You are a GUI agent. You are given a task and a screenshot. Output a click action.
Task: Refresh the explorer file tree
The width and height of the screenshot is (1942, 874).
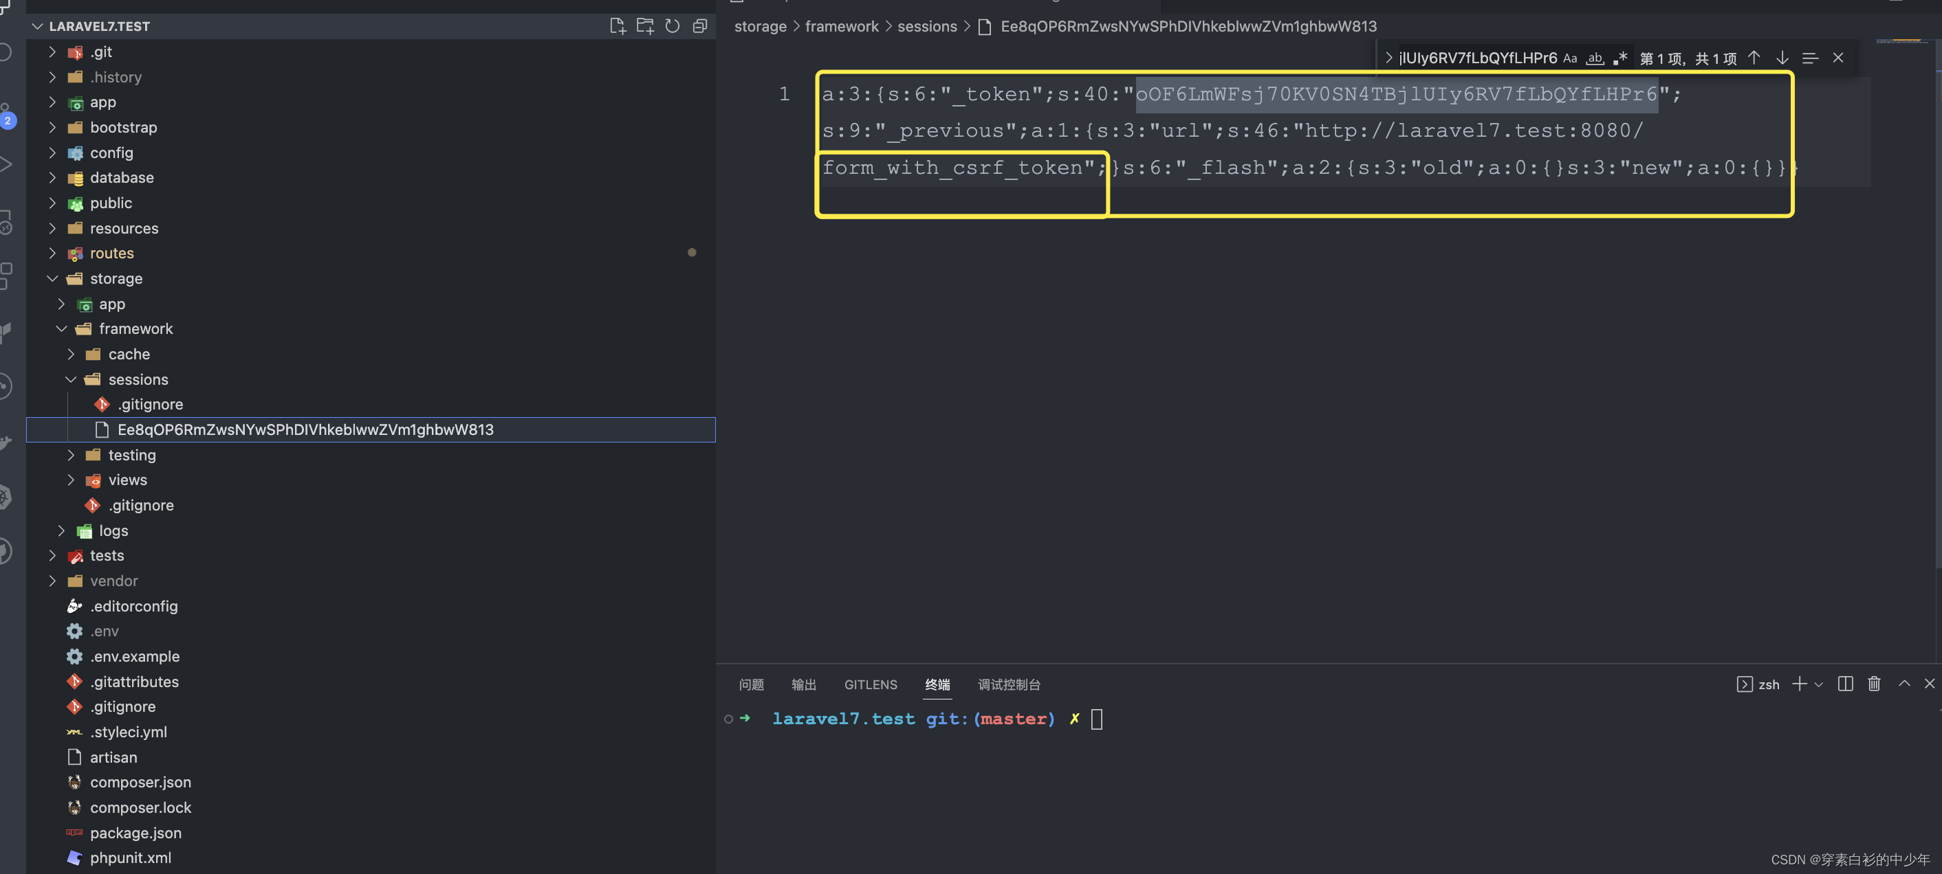click(x=673, y=26)
